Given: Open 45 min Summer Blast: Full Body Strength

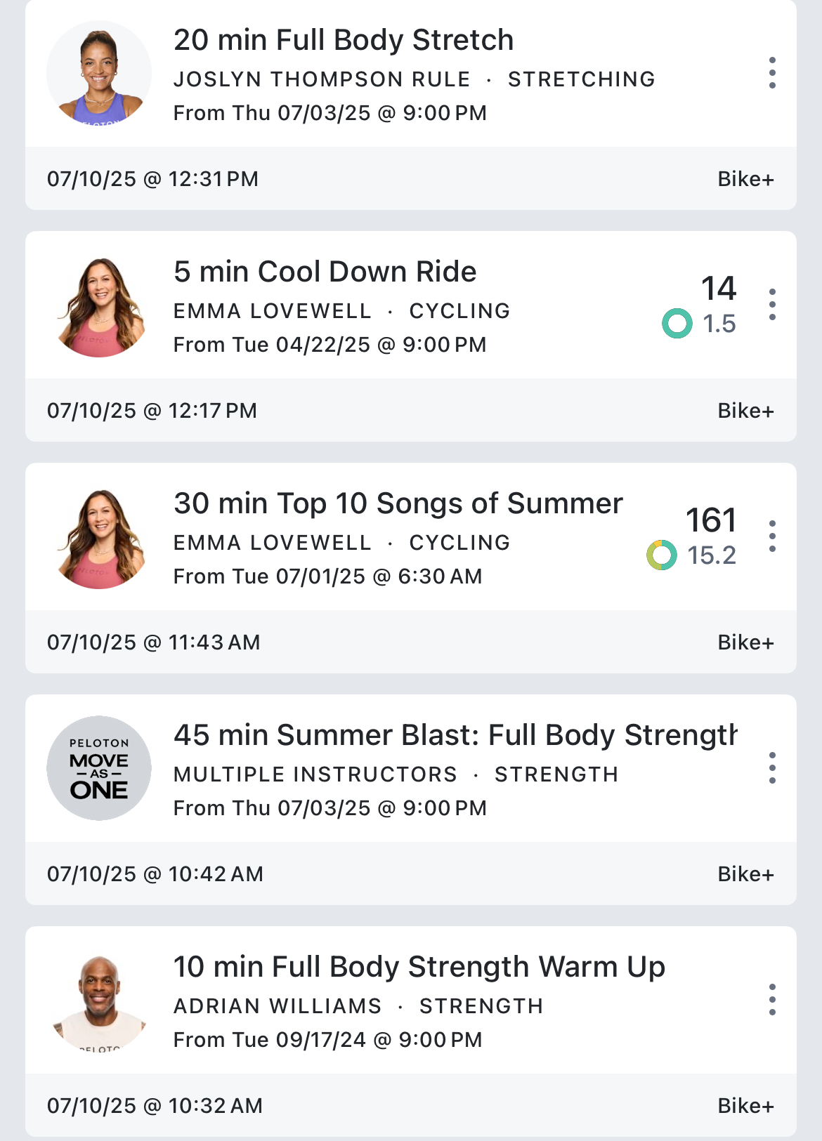Looking at the screenshot, I should [x=455, y=736].
